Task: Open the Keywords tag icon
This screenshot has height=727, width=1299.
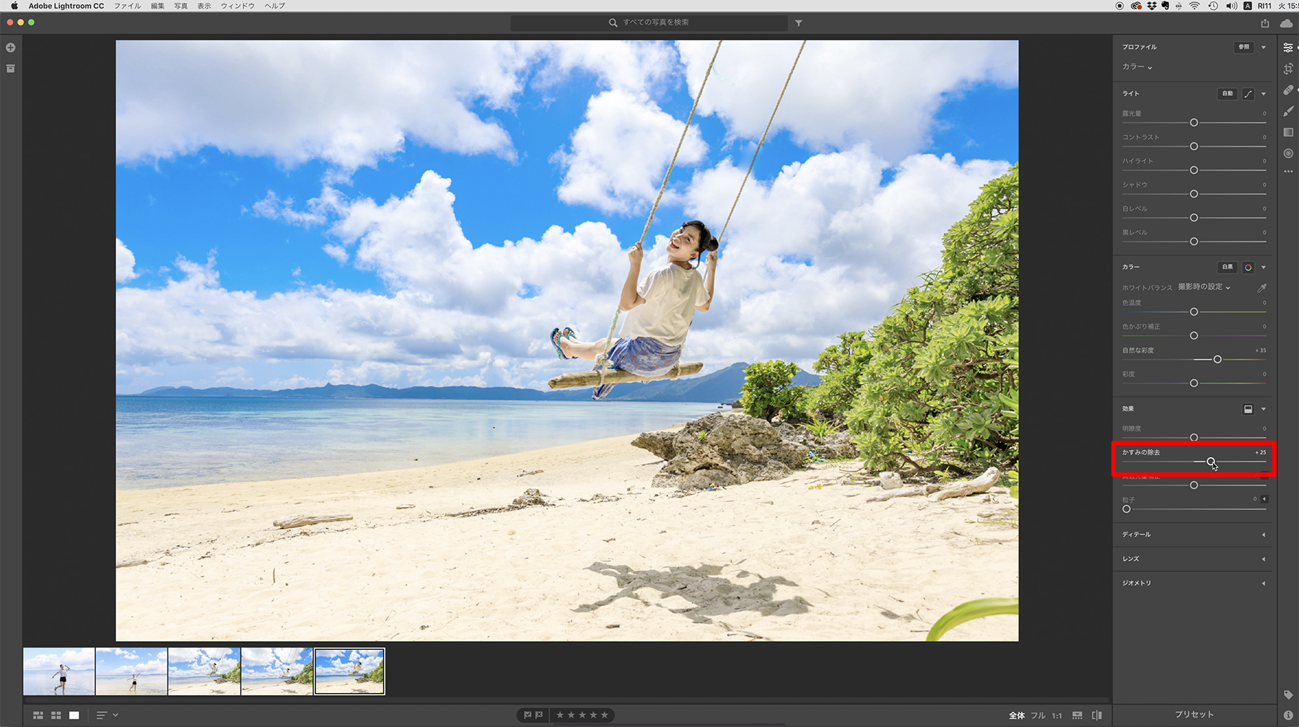Action: (1288, 695)
